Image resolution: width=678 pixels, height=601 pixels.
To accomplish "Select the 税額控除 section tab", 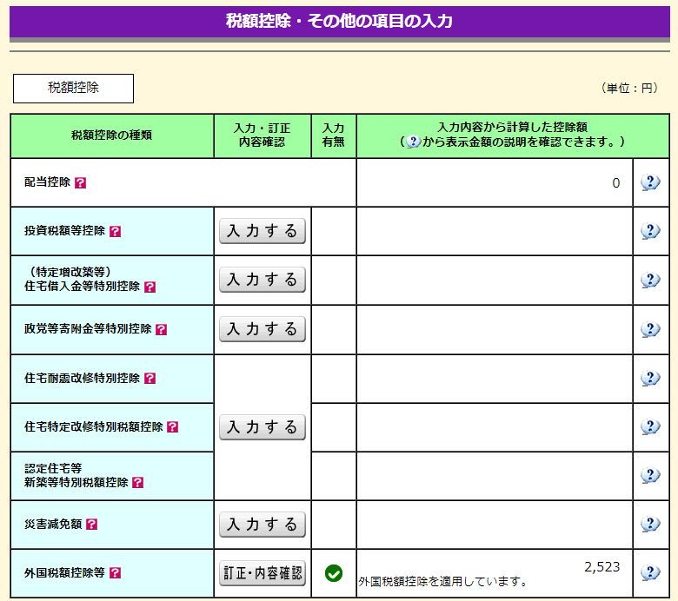I will 73,88.
